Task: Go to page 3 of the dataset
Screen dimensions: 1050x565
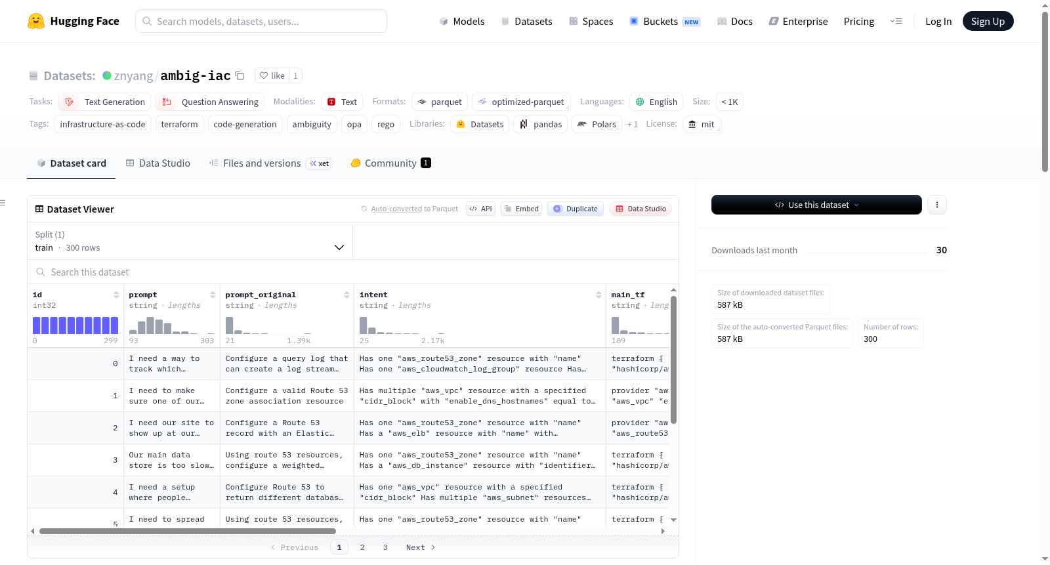Action: tap(385, 547)
